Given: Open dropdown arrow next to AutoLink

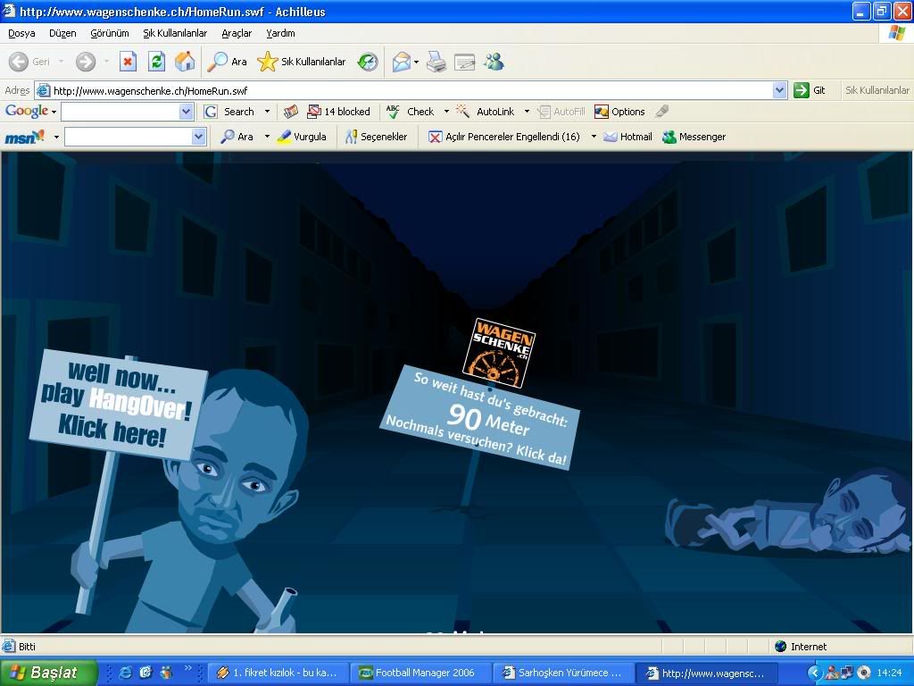Looking at the screenshot, I should click(x=527, y=112).
